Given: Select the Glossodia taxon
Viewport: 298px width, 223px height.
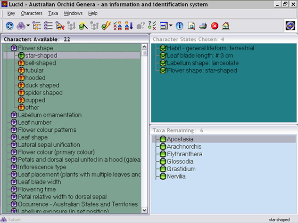Looking at the screenshot, I should tap(176, 161).
